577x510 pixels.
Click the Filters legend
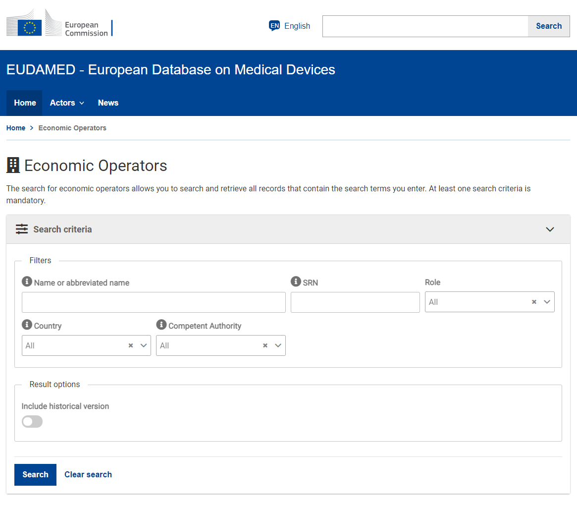[40, 260]
